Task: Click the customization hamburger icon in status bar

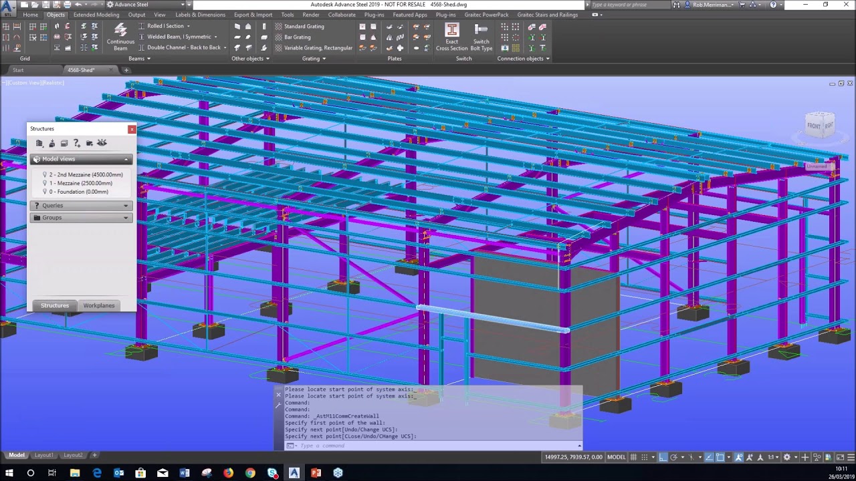Action: coord(849,457)
